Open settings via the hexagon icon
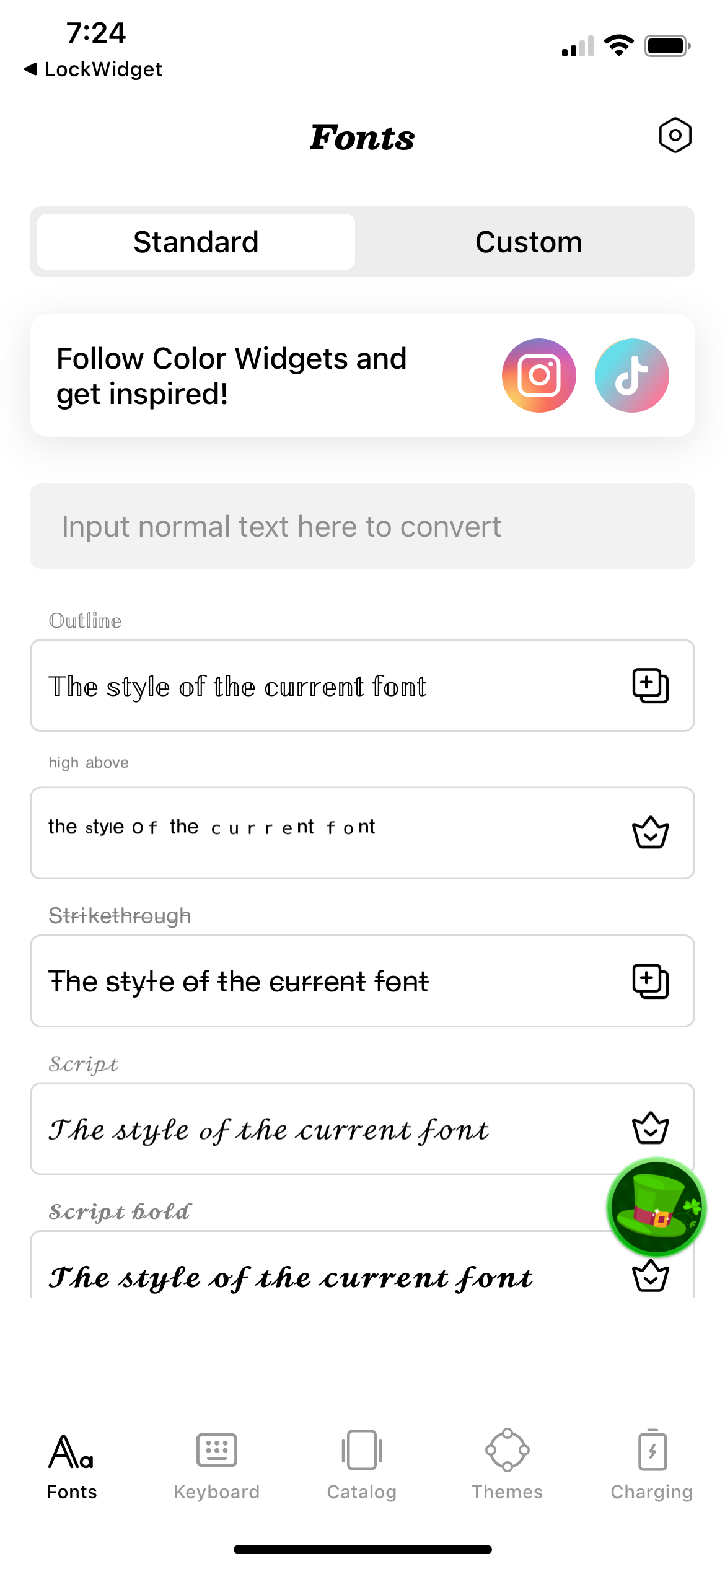This screenshot has height=1569, width=725. 675,135
